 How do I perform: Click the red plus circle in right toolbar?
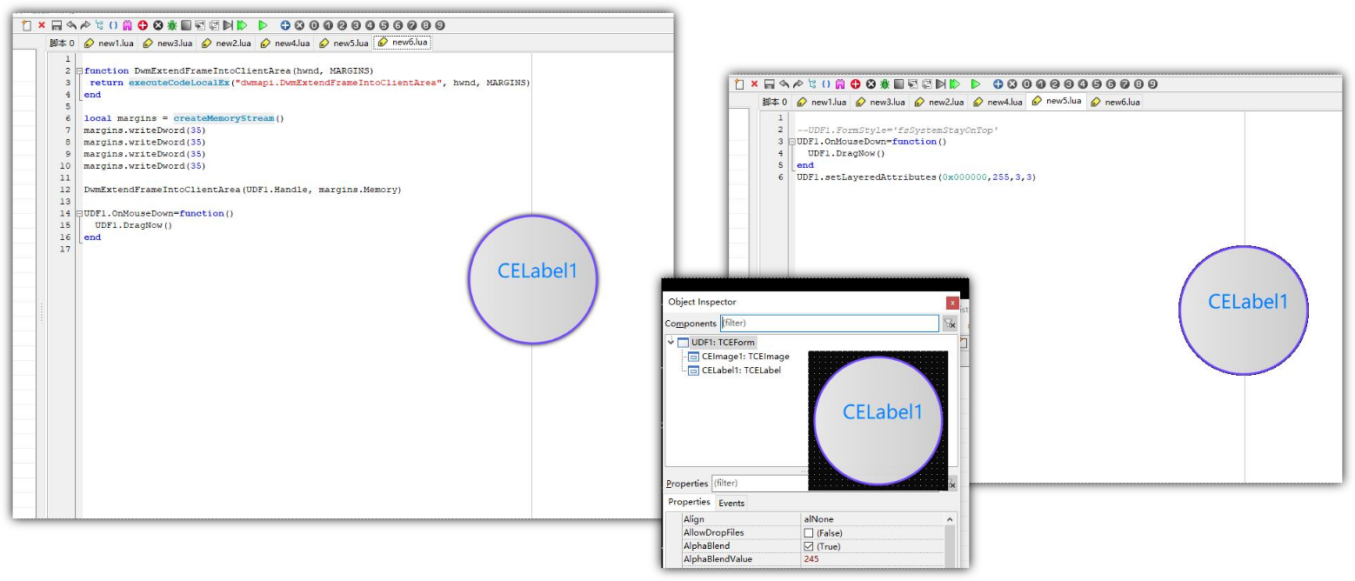pos(856,84)
